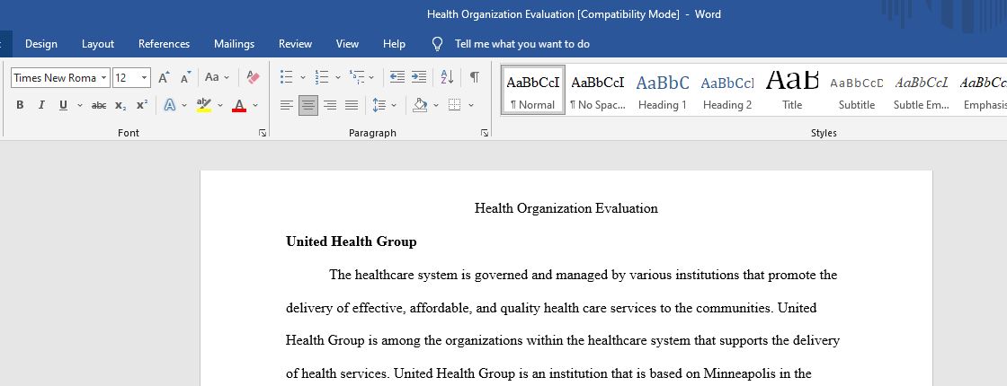Open the References tab
The image size is (1007, 386).
pos(164,44)
